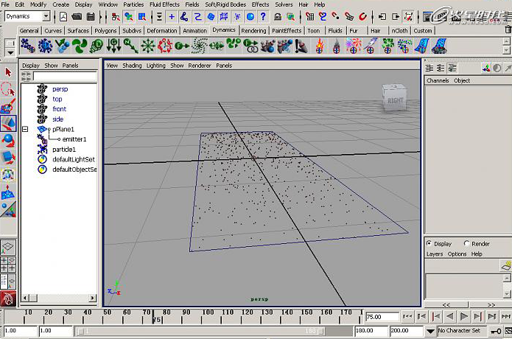This screenshot has height=339, width=512.
Task: Switch to single perspective view layout
Action: pos(8,248)
